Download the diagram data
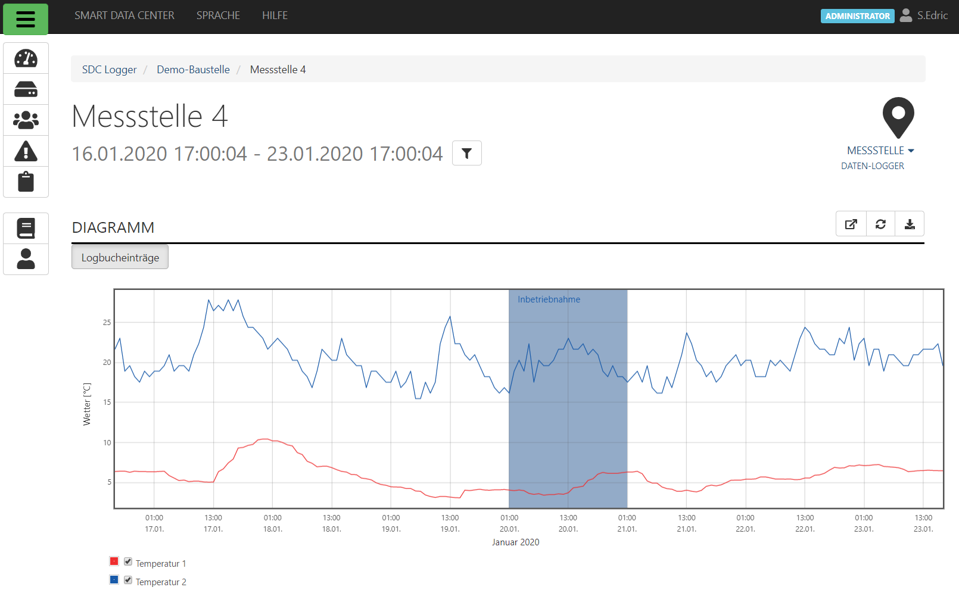Viewport: 959px width, 612px height. click(x=910, y=224)
